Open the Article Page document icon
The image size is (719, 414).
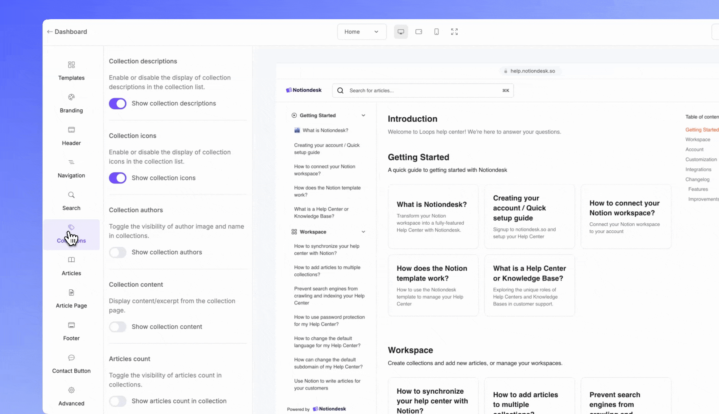coord(71,292)
